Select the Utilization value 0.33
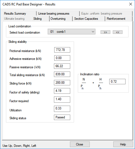 point(62,109)
